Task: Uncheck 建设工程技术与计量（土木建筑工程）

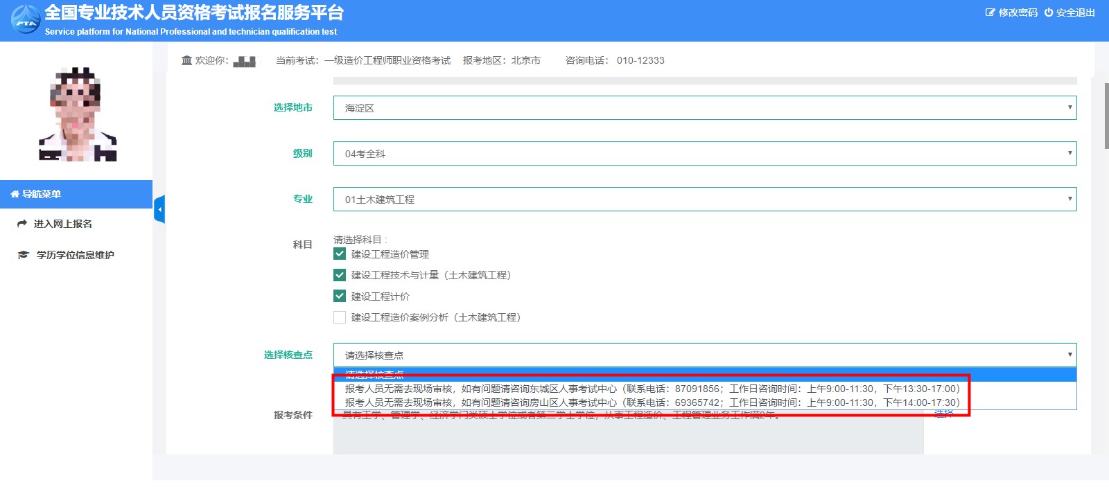Action: 340,275
